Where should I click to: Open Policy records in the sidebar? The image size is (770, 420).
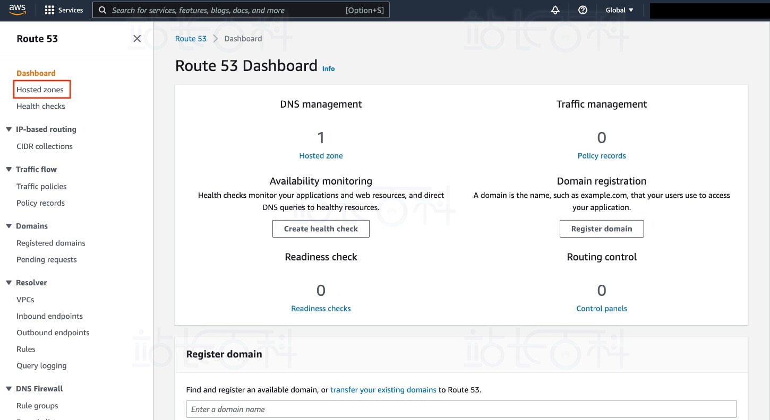pyautogui.click(x=40, y=203)
